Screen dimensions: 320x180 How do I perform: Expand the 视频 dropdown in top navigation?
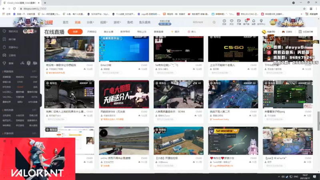coord(104,22)
